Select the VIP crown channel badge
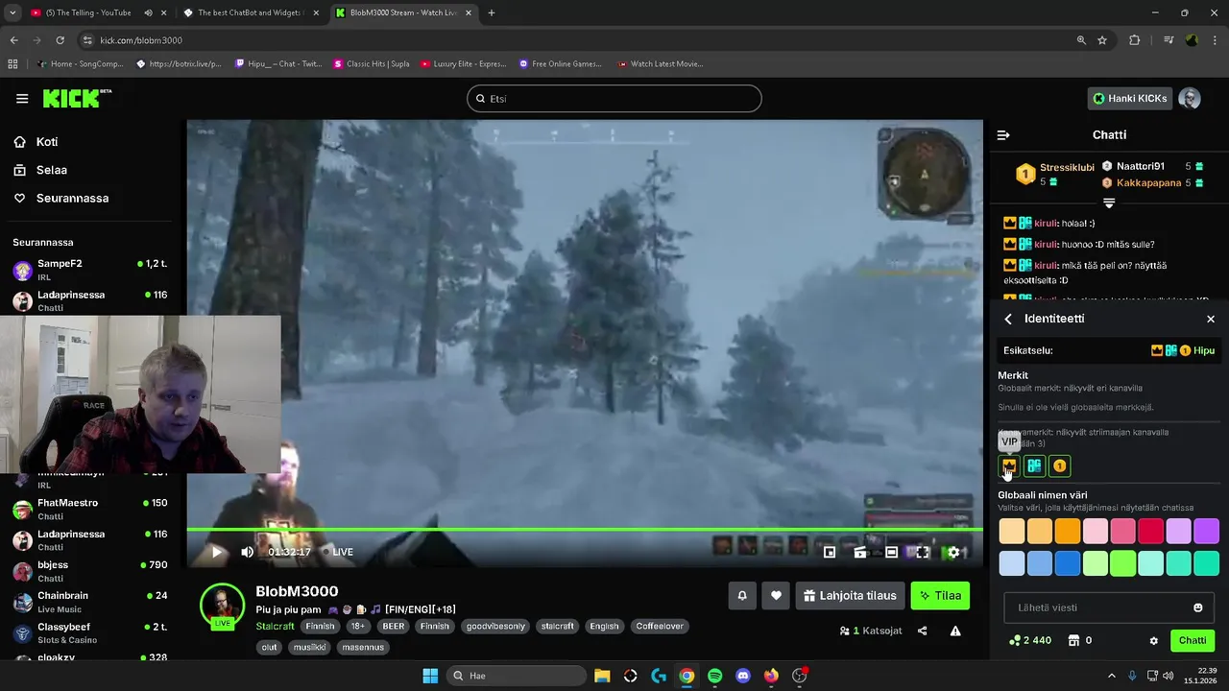Image resolution: width=1229 pixels, height=691 pixels. [x=1009, y=466]
